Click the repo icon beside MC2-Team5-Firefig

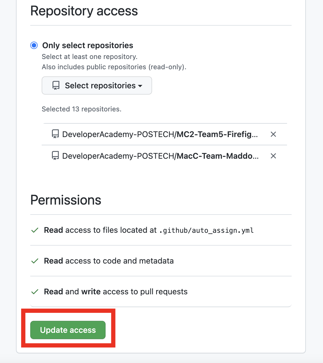[x=55, y=134]
